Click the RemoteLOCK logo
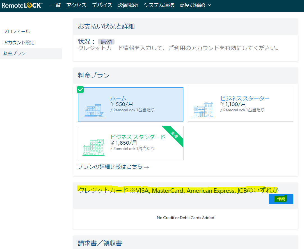 [22, 5]
